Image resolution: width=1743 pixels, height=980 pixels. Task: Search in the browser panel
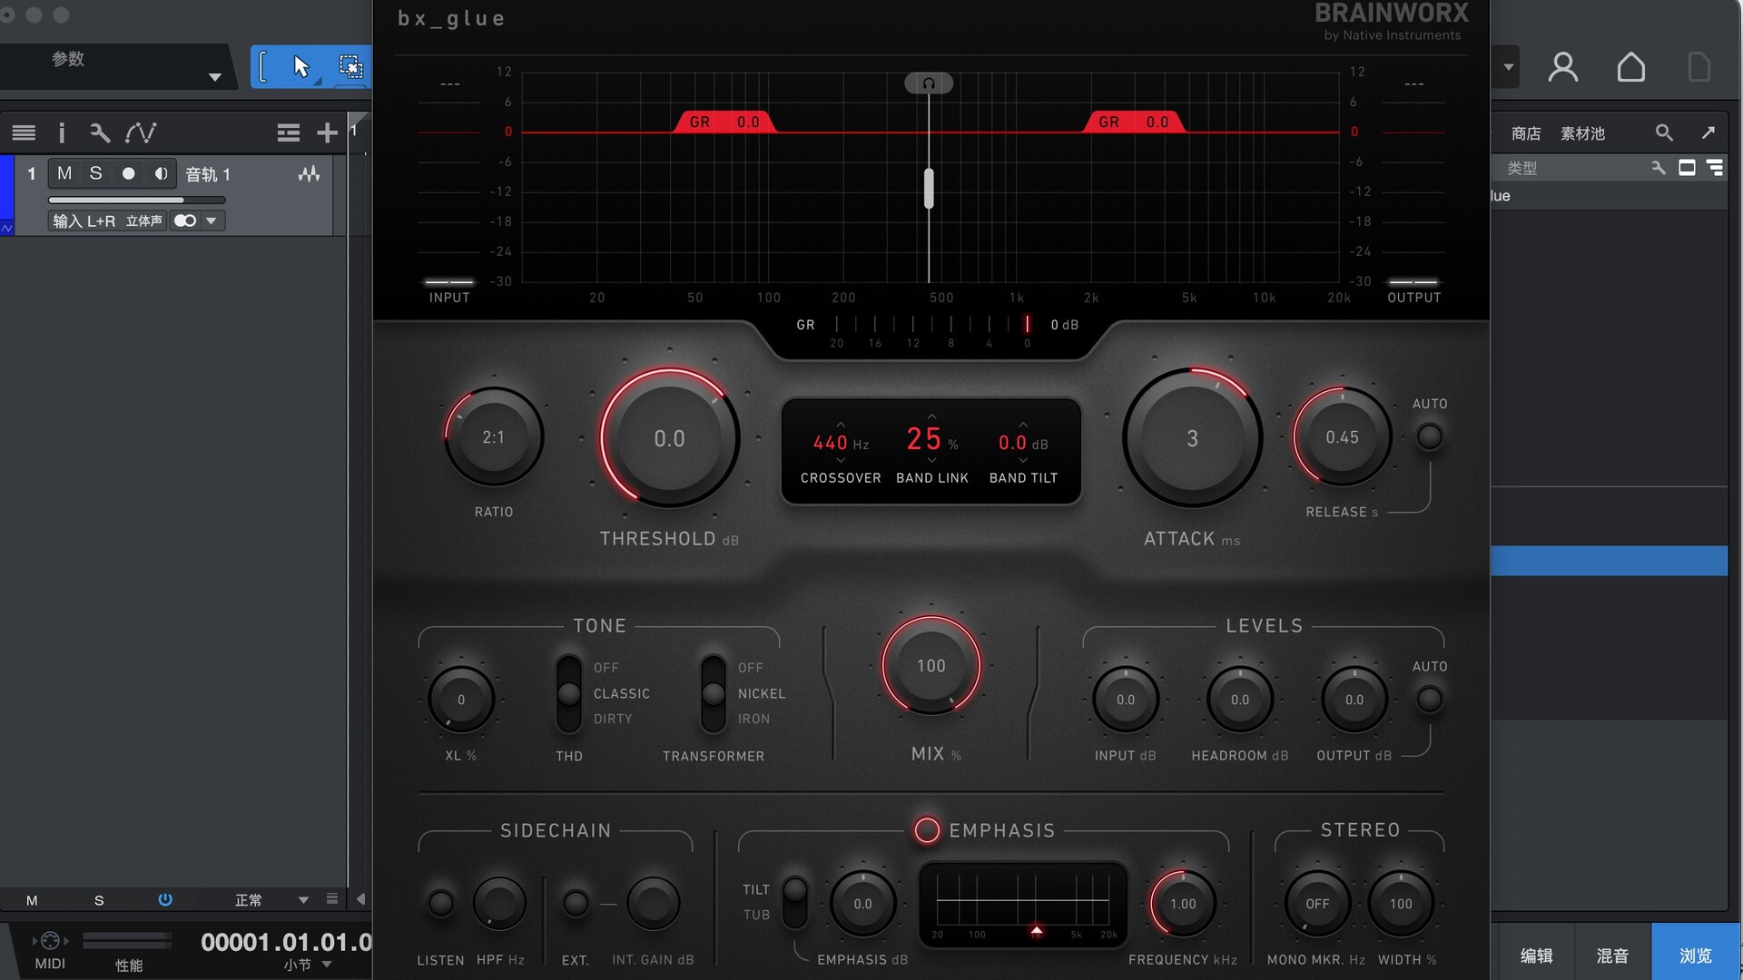[1664, 133]
